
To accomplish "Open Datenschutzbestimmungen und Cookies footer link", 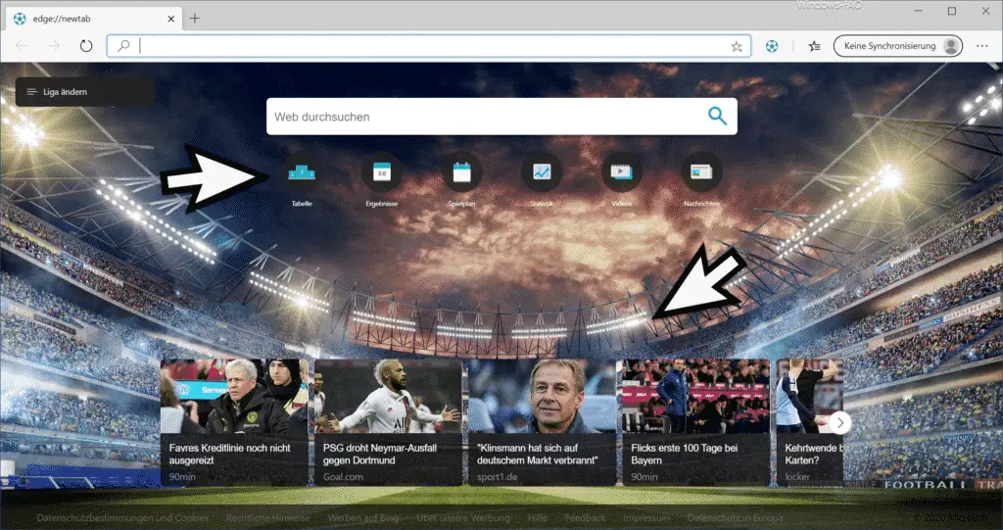I will [122, 518].
